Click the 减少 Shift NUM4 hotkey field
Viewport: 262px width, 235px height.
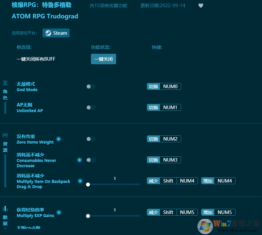[172, 181]
